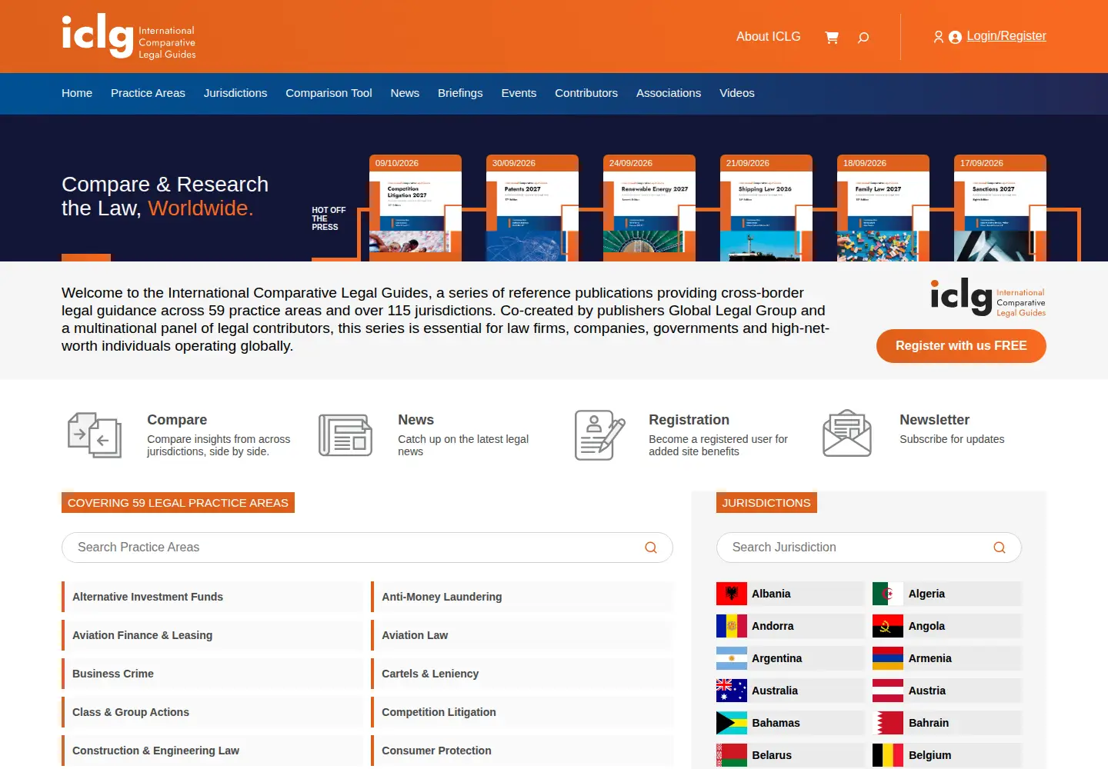Open the About ICLG link
This screenshot has width=1108, height=769.
coord(769,37)
